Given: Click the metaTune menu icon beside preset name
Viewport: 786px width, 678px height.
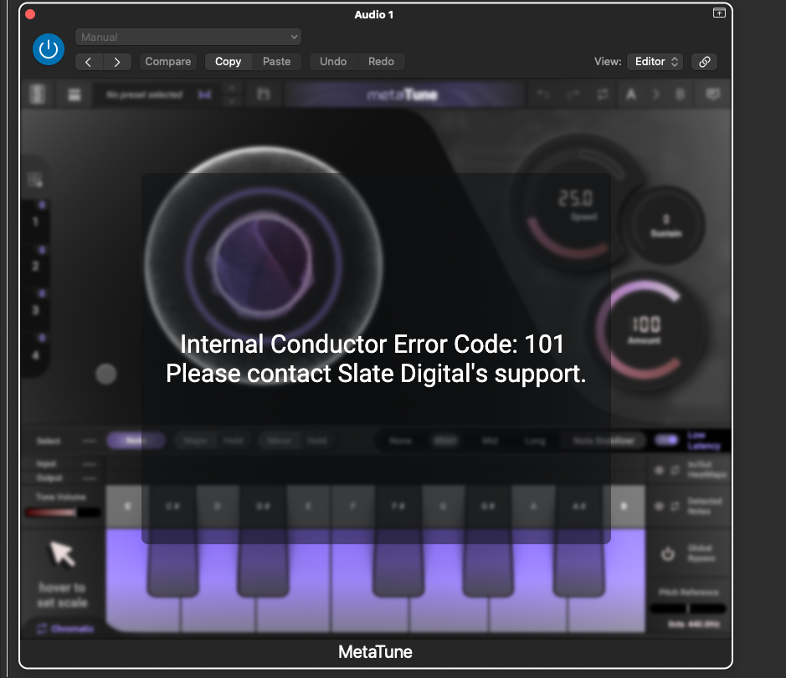Looking at the screenshot, I should [74, 94].
